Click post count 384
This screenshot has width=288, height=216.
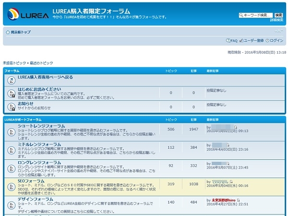tap(193, 147)
